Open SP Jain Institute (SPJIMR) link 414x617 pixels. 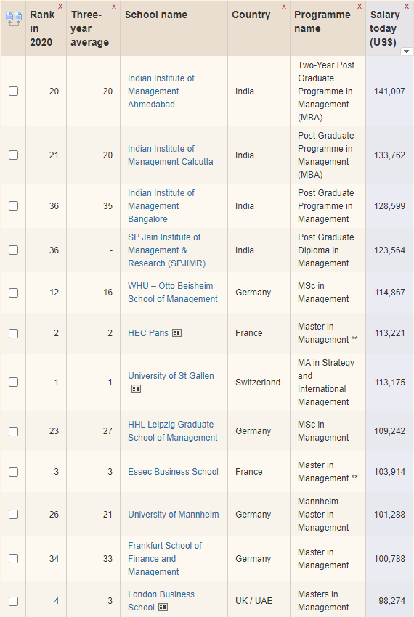pos(166,250)
